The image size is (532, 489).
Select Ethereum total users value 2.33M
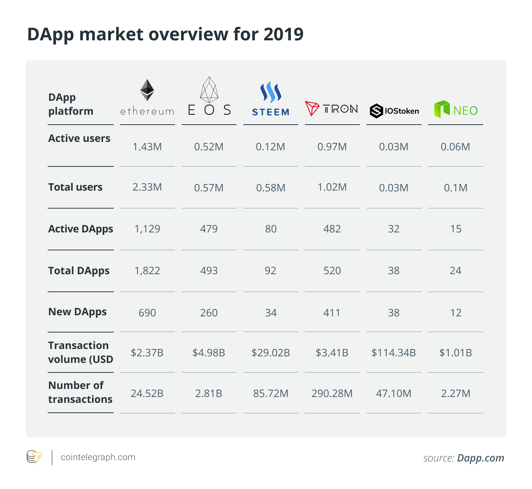[147, 187]
